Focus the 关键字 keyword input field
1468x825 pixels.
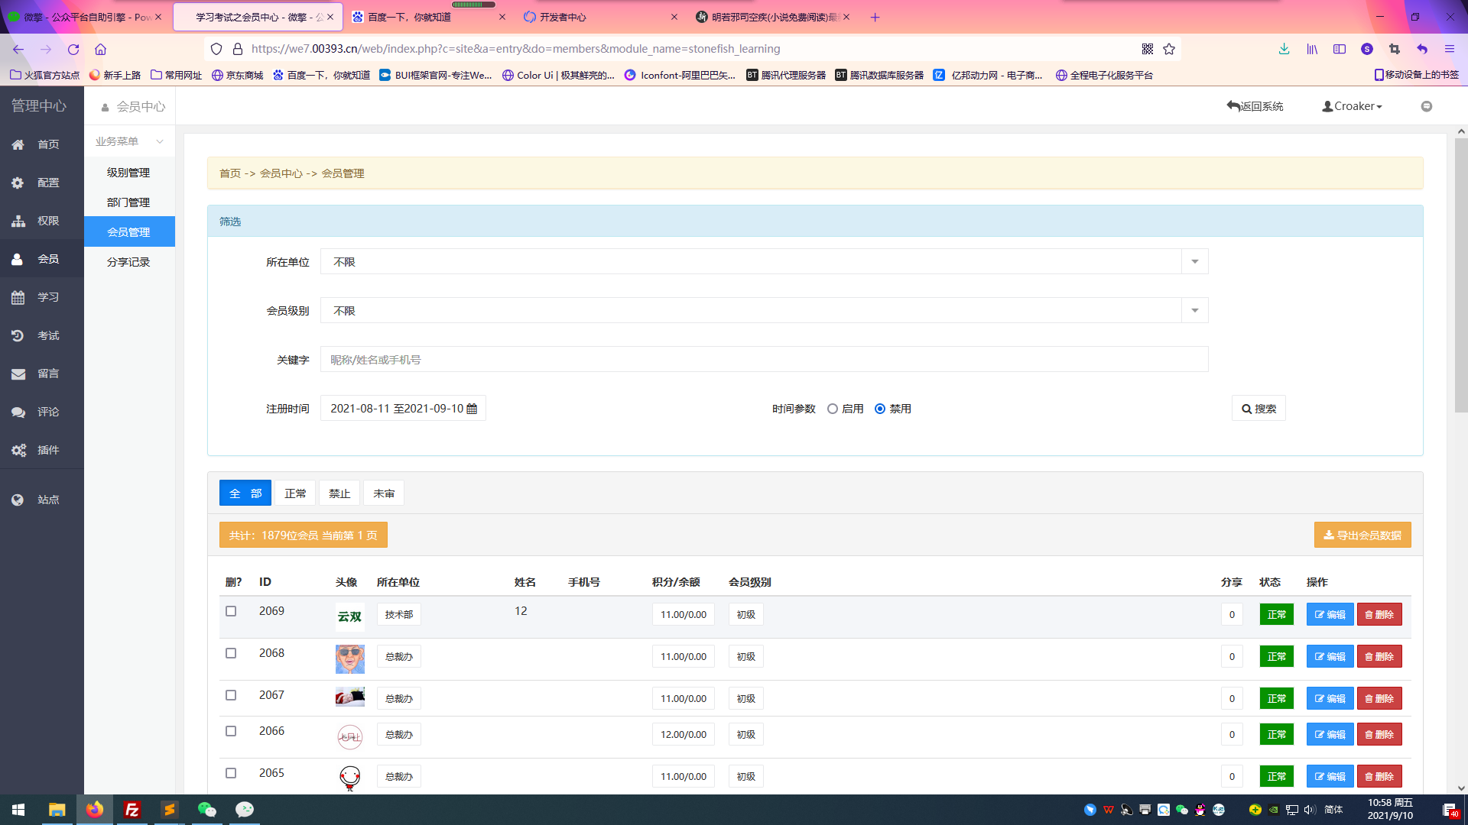pyautogui.click(x=764, y=360)
